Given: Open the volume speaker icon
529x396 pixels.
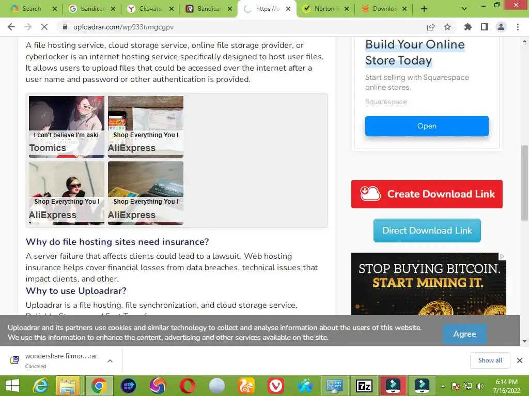Looking at the screenshot, I should 480,386.
